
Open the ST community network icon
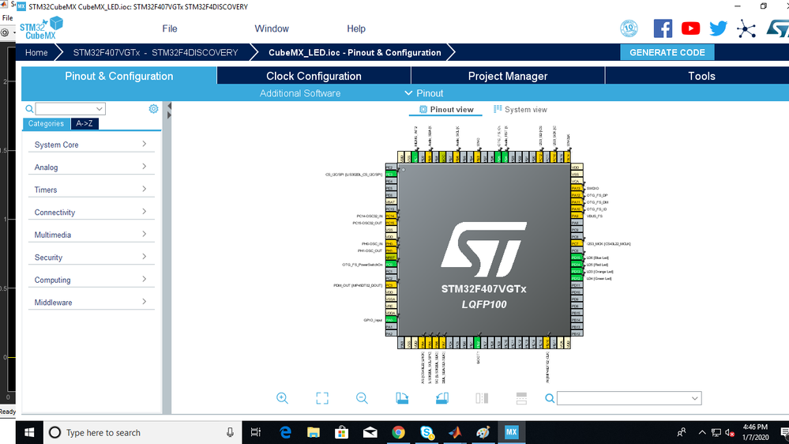pos(746,28)
